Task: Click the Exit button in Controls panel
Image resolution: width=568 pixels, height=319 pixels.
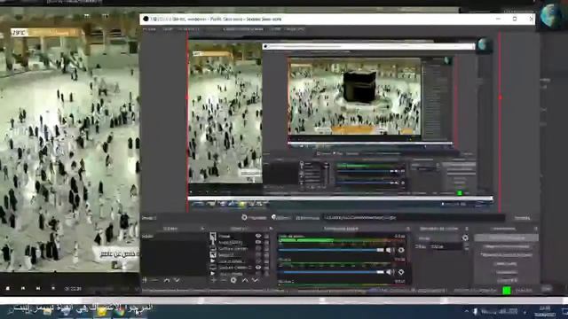Action: point(506,280)
